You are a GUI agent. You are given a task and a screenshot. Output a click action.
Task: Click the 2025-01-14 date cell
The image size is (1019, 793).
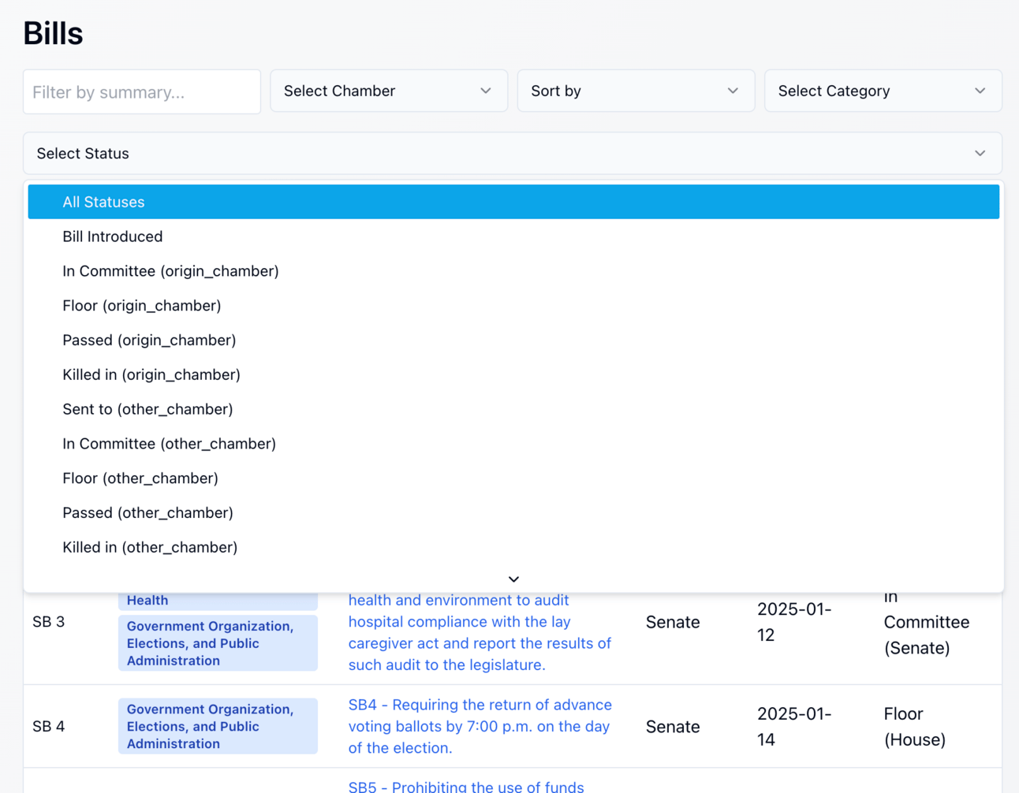pos(794,726)
